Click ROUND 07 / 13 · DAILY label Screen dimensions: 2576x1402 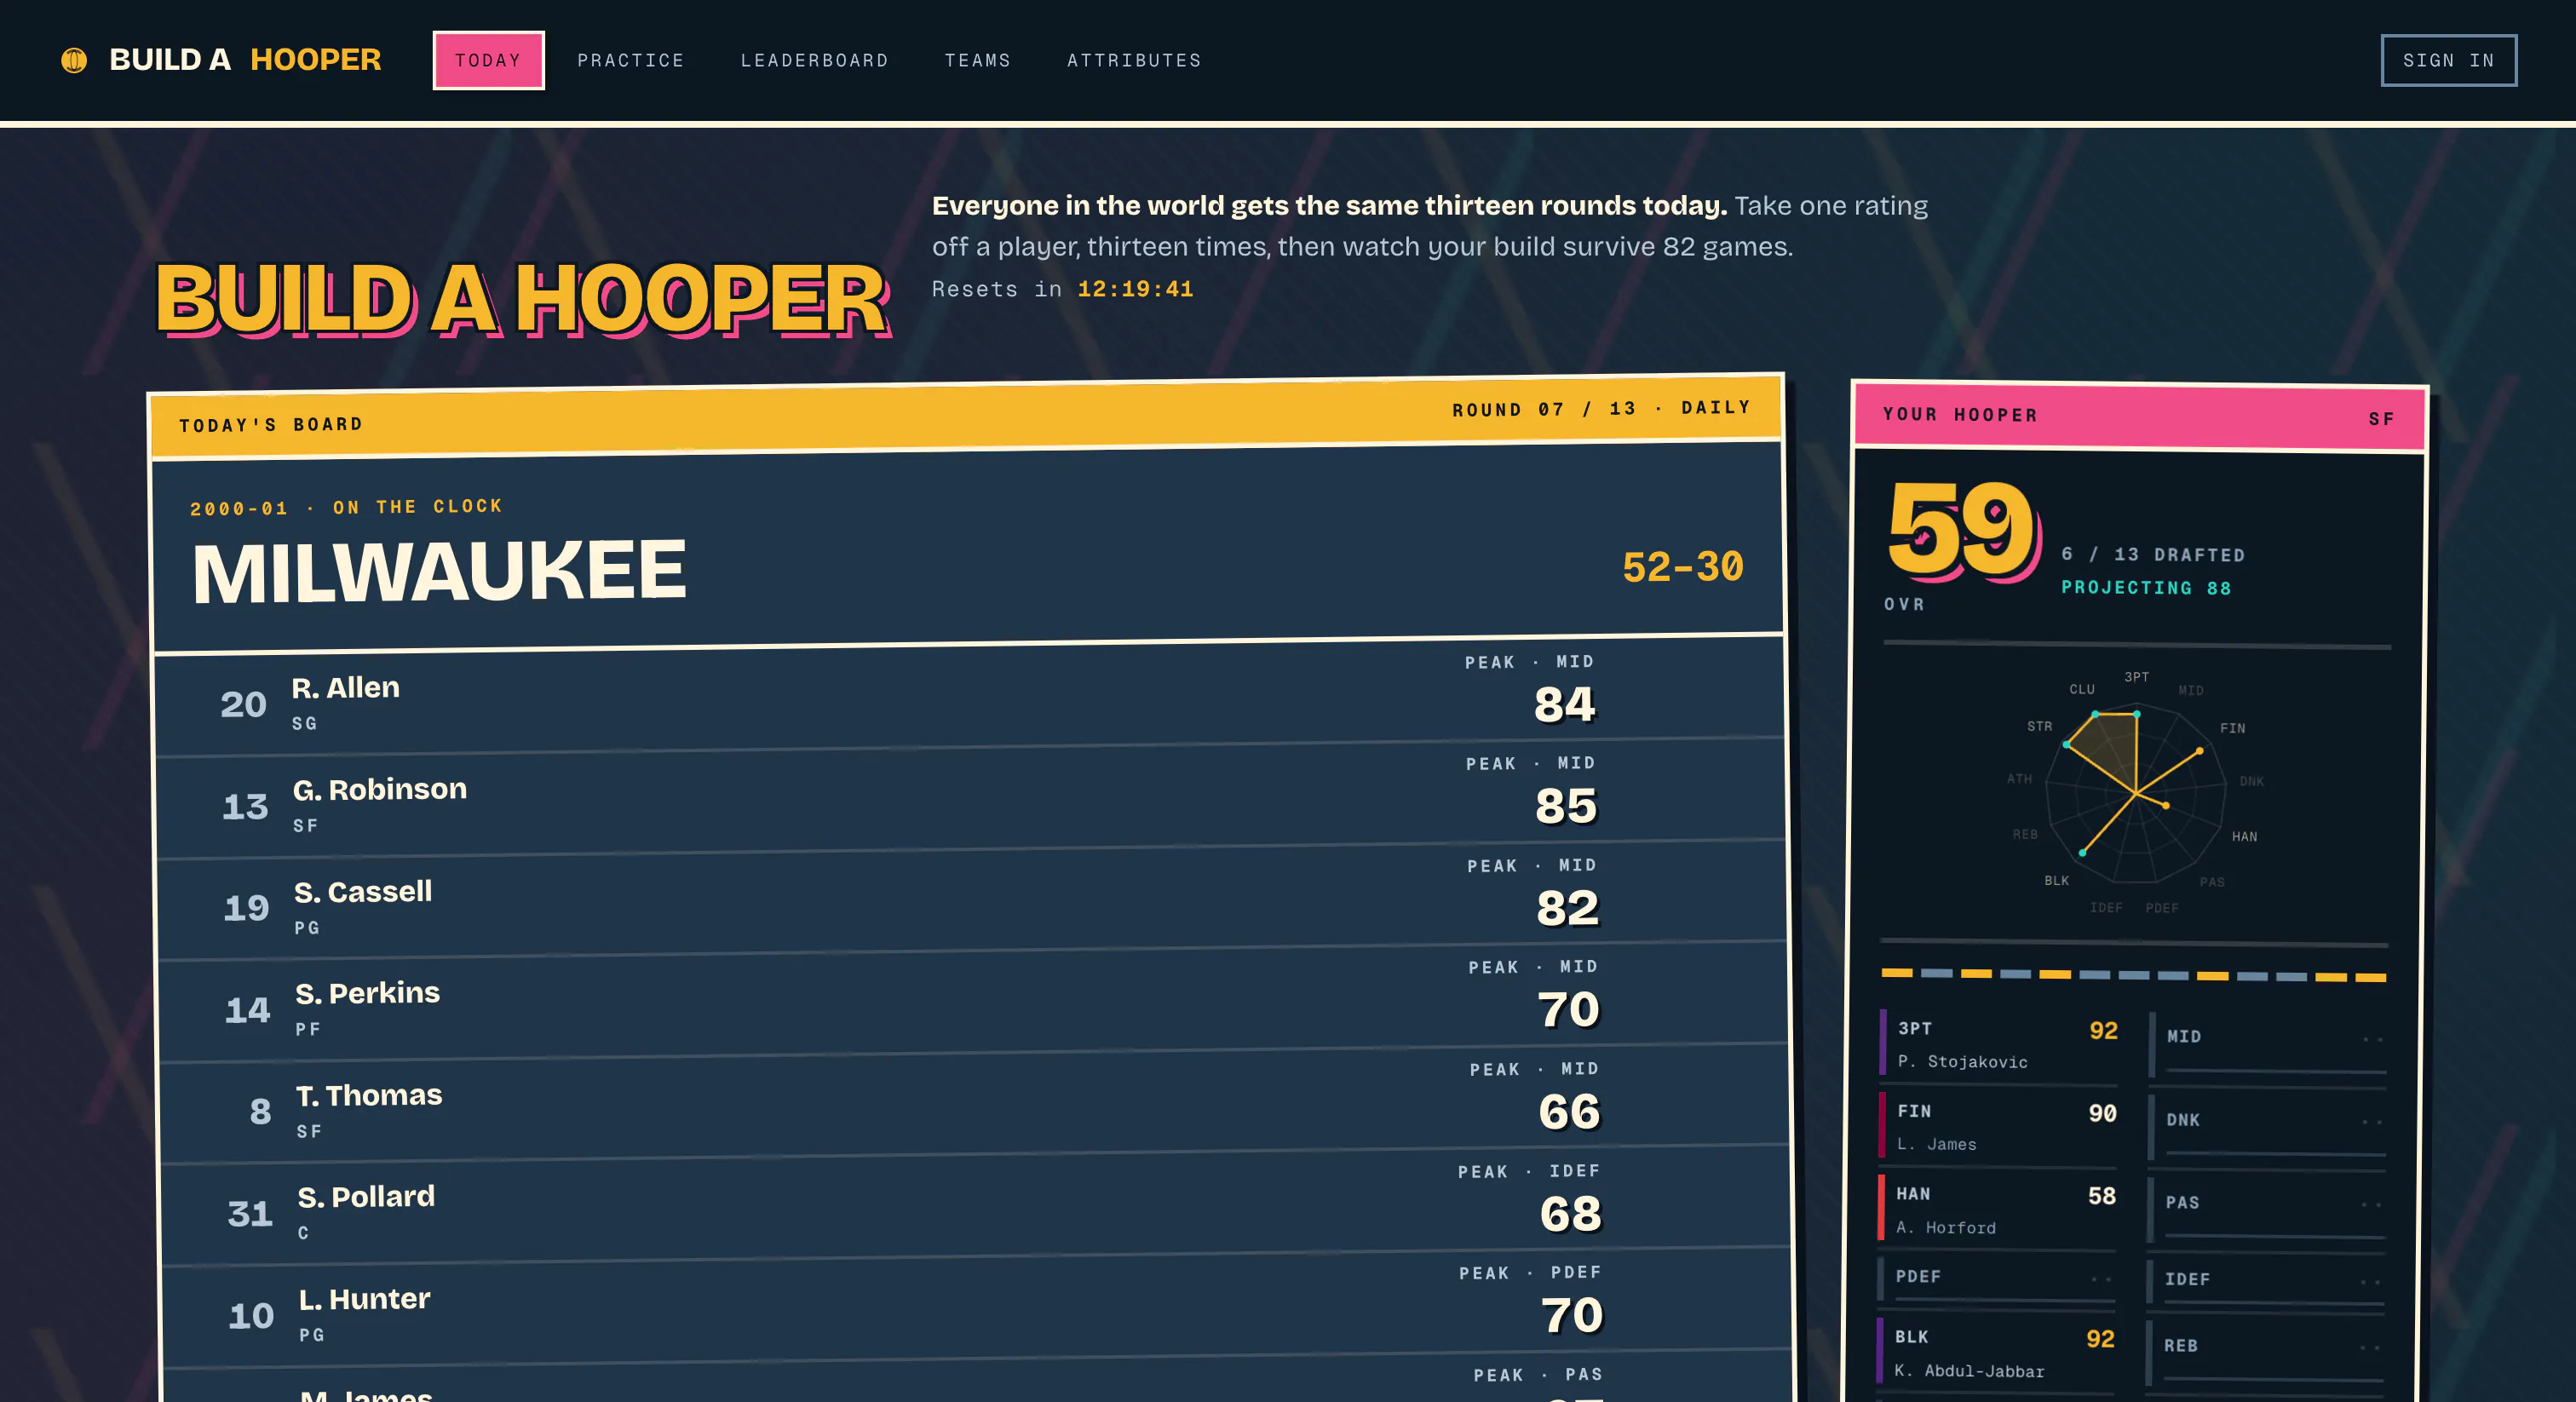1602,409
